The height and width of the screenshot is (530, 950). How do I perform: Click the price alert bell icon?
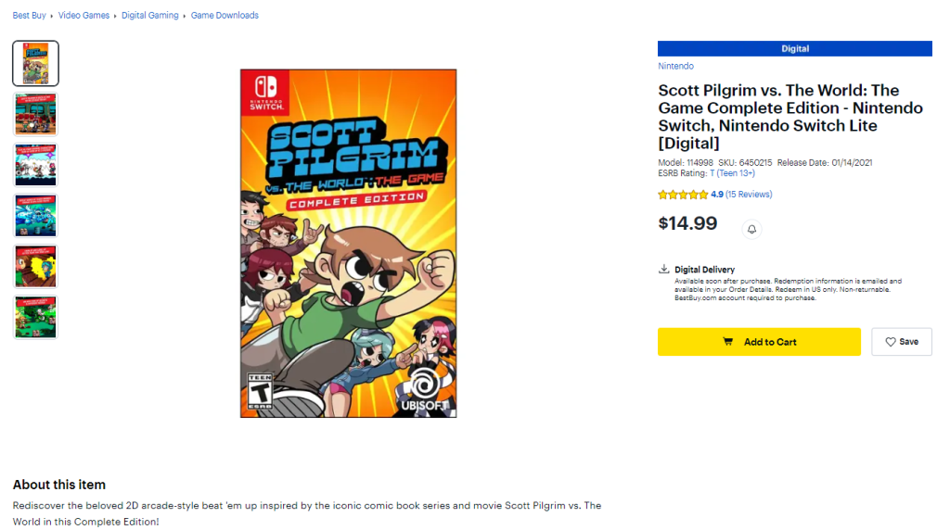pyautogui.click(x=752, y=229)
